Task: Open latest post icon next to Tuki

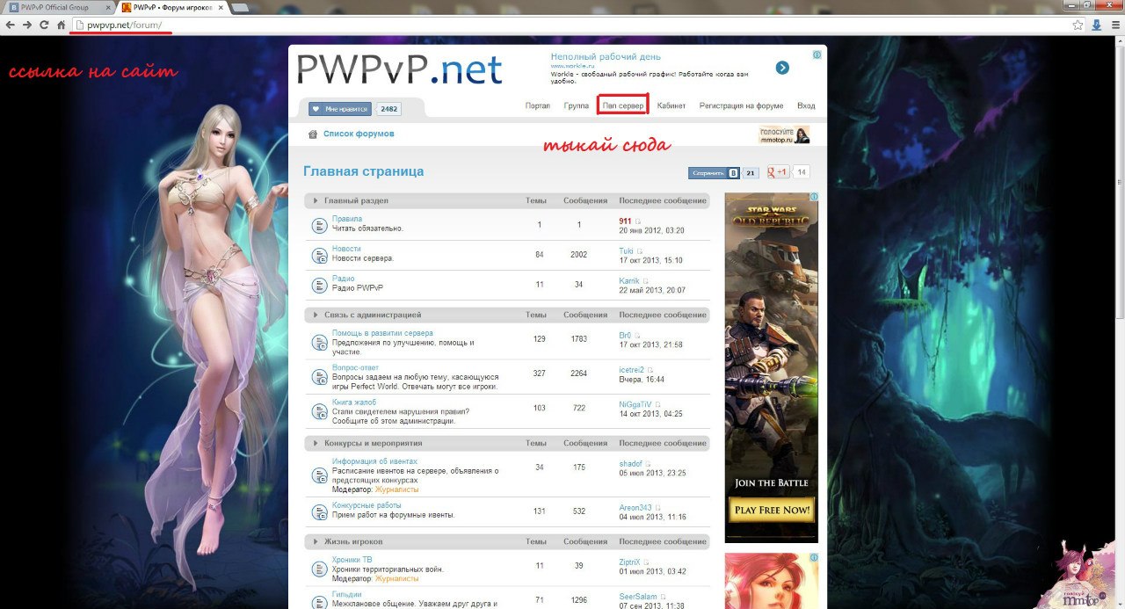Action: 640,251
